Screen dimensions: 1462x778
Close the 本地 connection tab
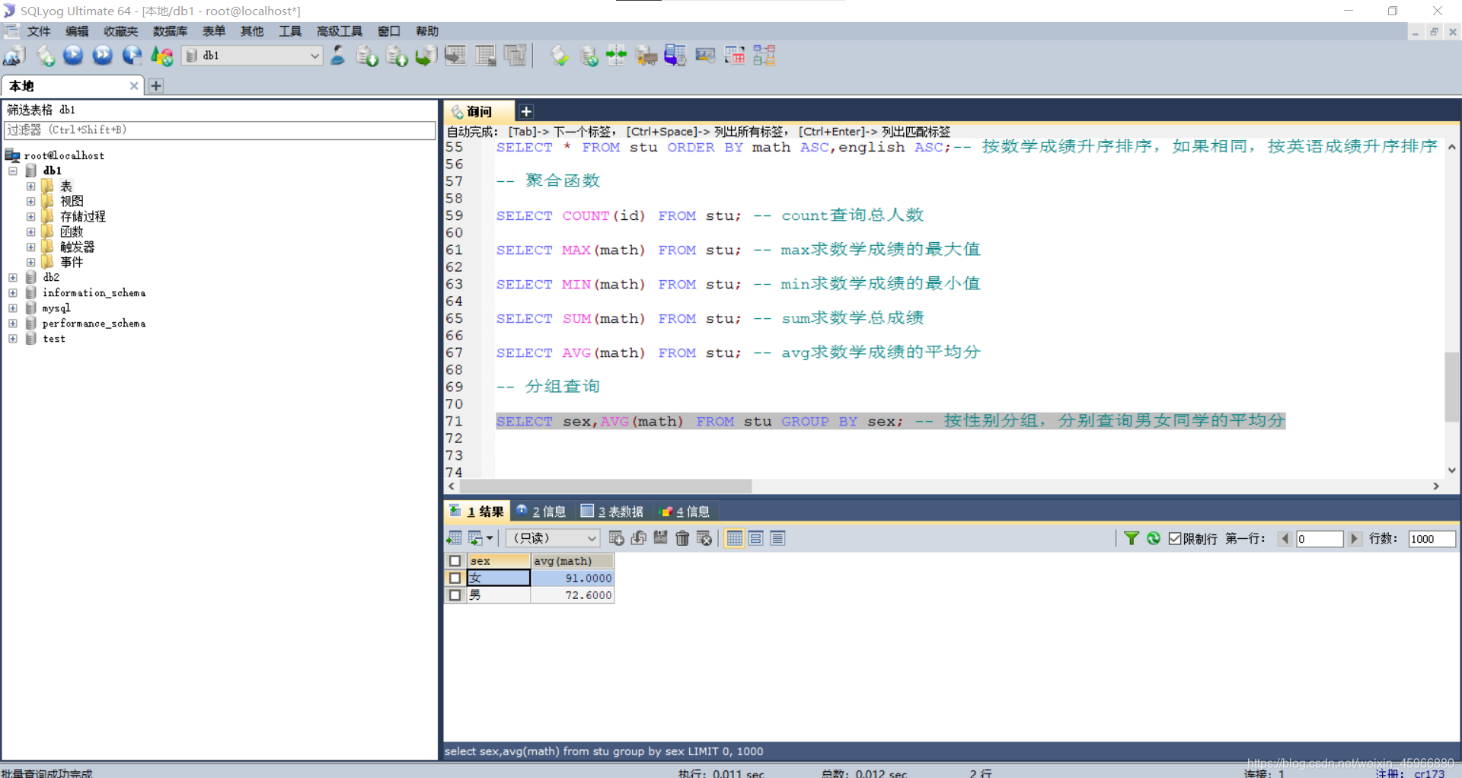pyautogui.click(x=134, y=86)
